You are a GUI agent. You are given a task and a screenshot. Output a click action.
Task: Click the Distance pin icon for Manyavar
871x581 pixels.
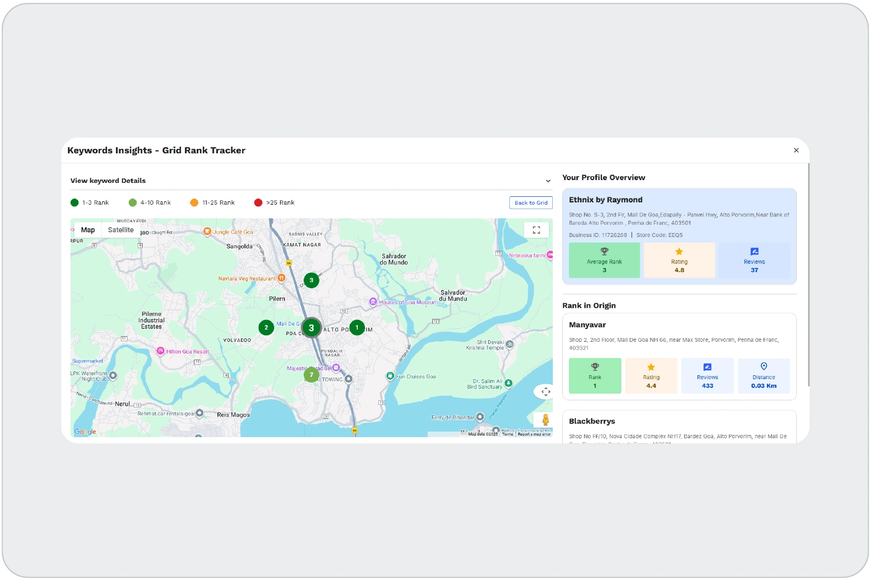point(763,366)
